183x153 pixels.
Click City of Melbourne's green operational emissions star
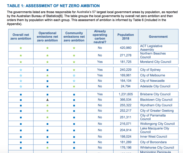pyautogui.click(x=47, y=75)
